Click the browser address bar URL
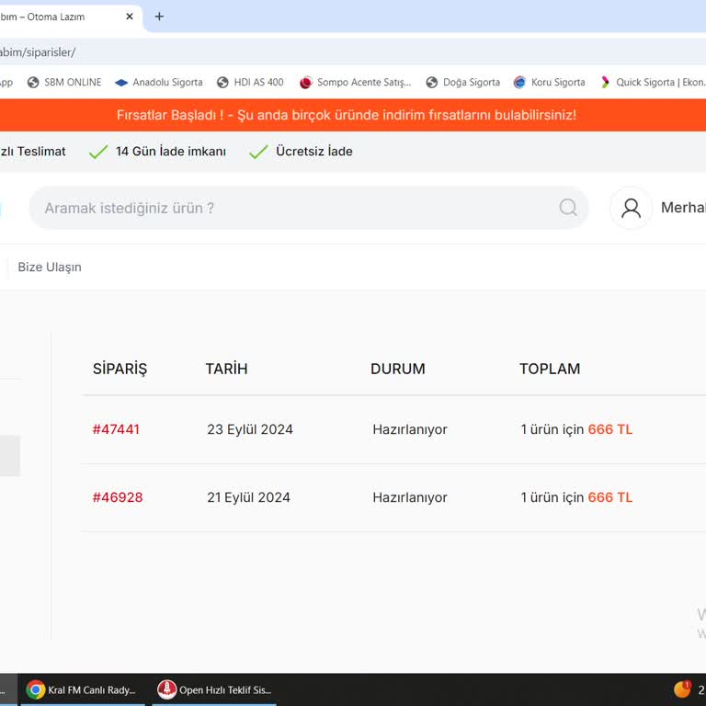Viewport: 706px width, 706px height. [x=37, y=52]
